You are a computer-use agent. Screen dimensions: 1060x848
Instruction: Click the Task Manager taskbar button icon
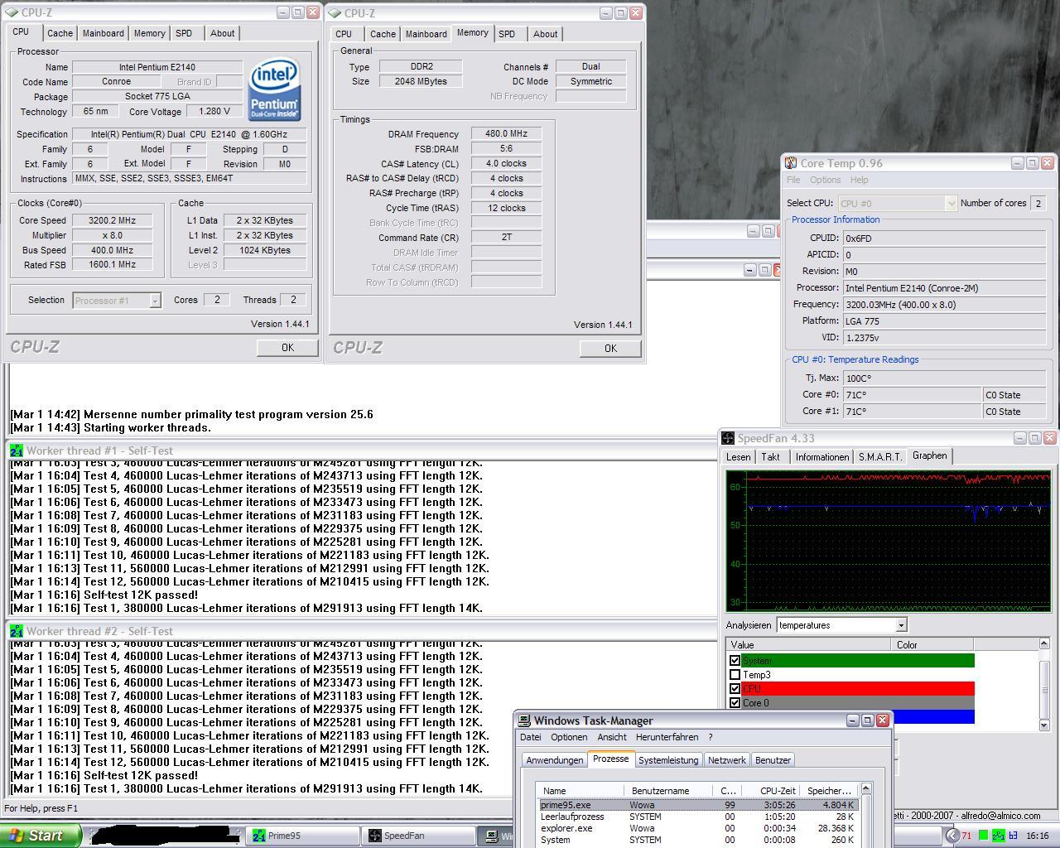point(492,836)
